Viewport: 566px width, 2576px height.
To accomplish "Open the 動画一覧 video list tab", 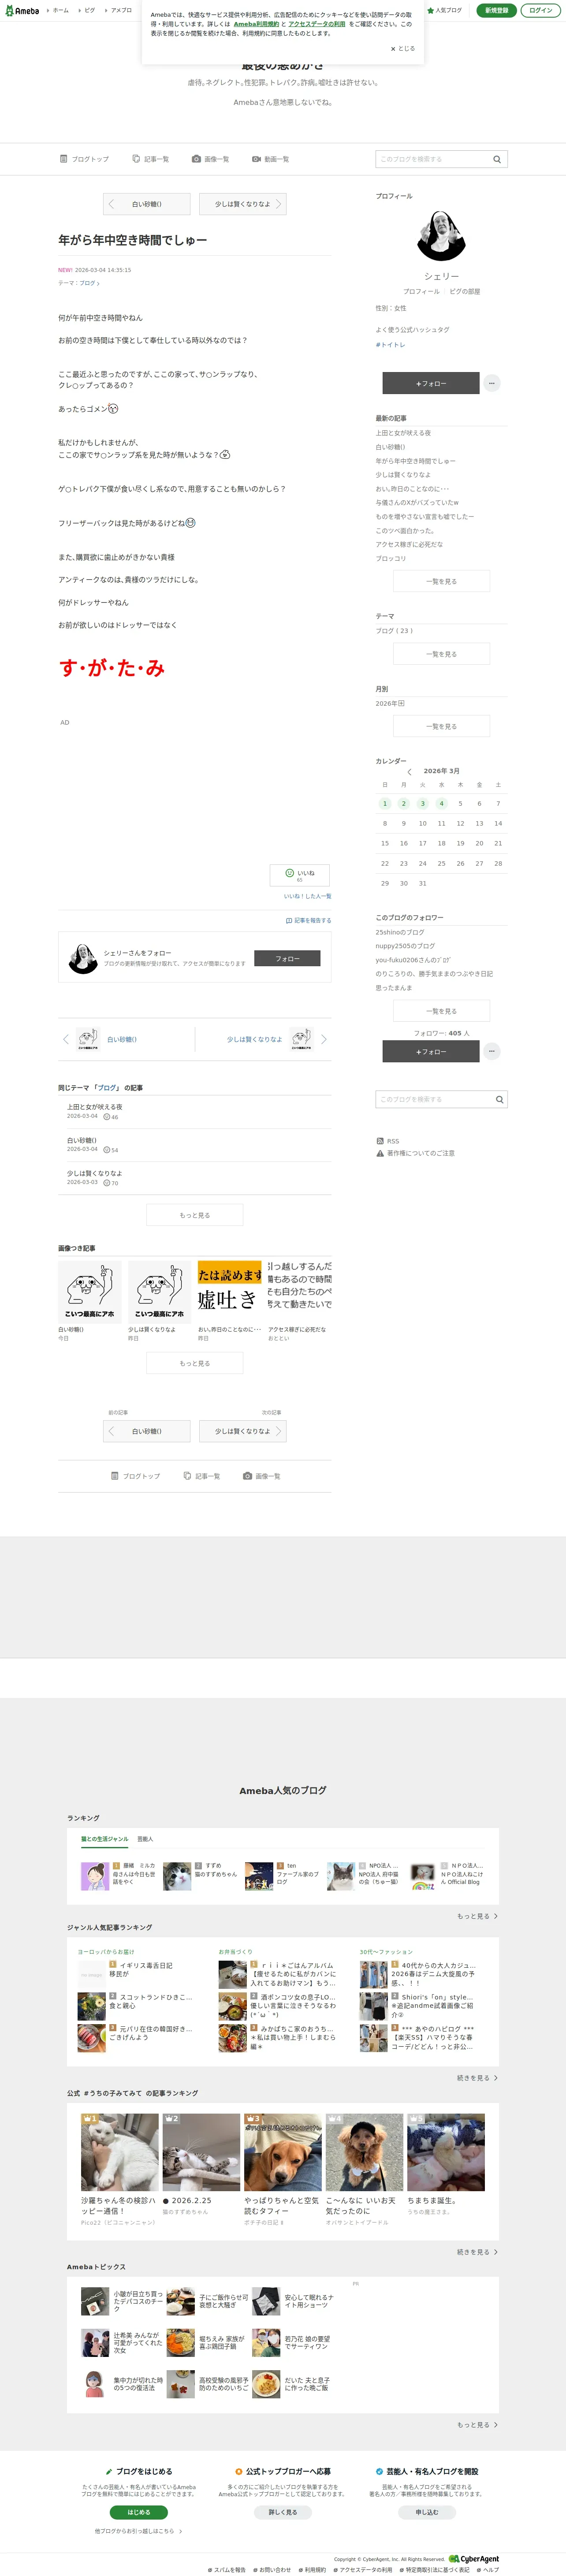I will (x=270, y=159).
